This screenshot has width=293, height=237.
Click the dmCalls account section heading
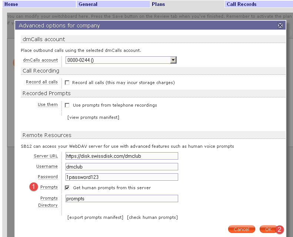(44, 39)
